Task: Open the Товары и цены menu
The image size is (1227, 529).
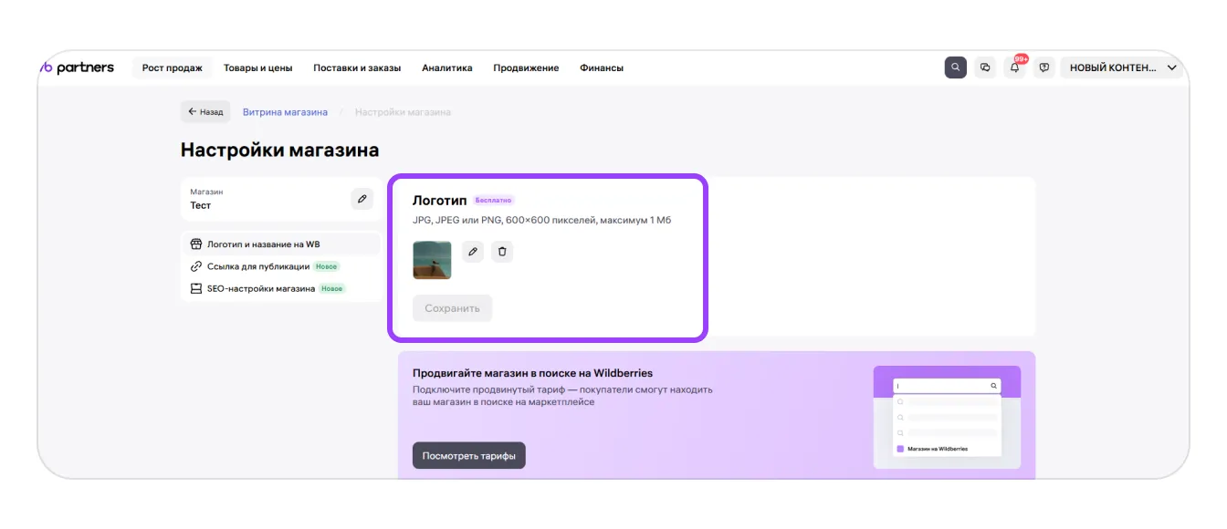Action: (257, 67)
